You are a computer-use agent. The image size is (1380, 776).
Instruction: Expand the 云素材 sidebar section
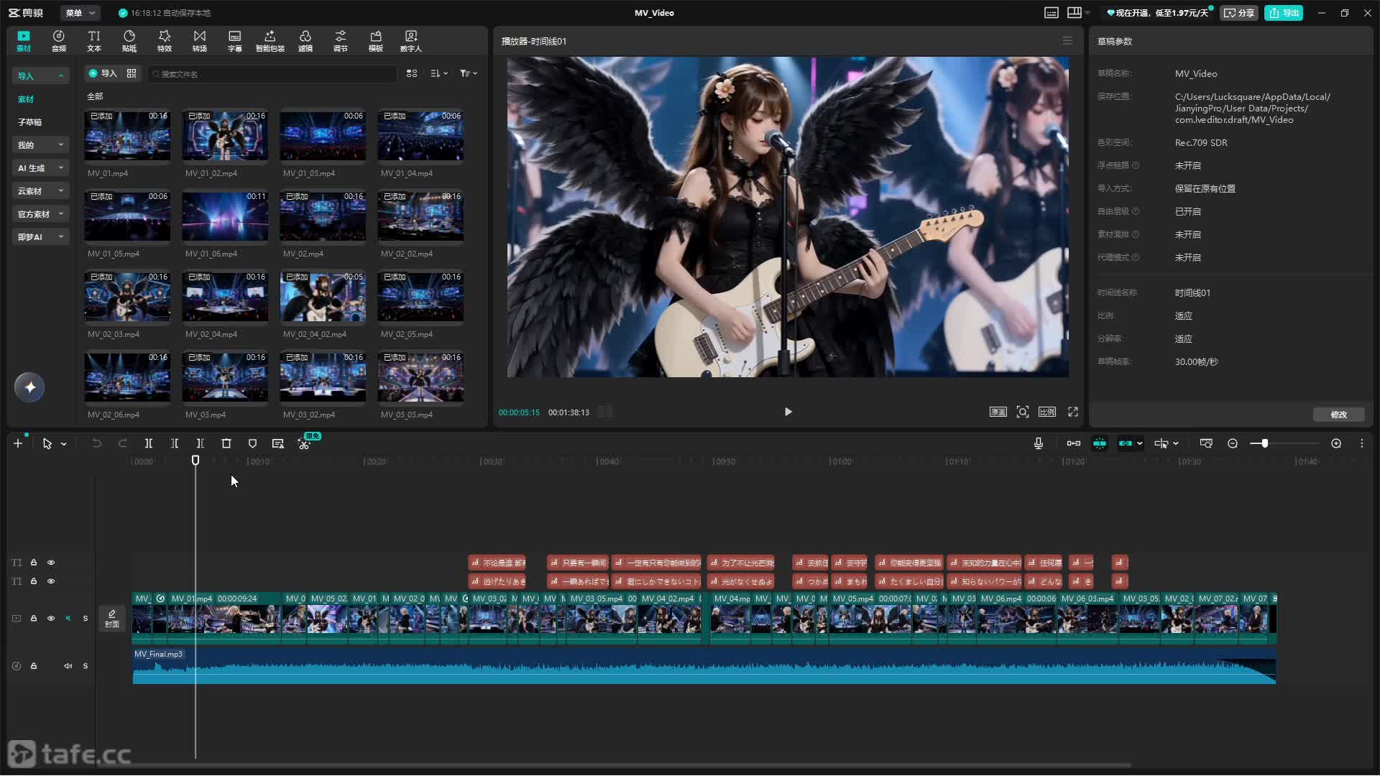tap(40, 191)
